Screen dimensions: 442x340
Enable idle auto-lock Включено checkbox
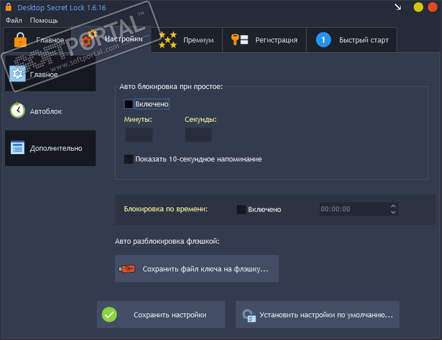pyautogui.click(x=129, y=104)
